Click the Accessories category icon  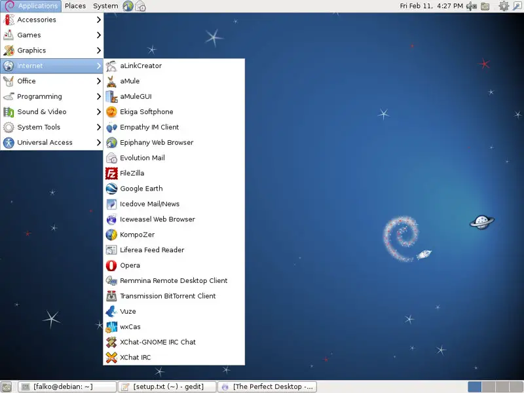click(x=9, y=20)
